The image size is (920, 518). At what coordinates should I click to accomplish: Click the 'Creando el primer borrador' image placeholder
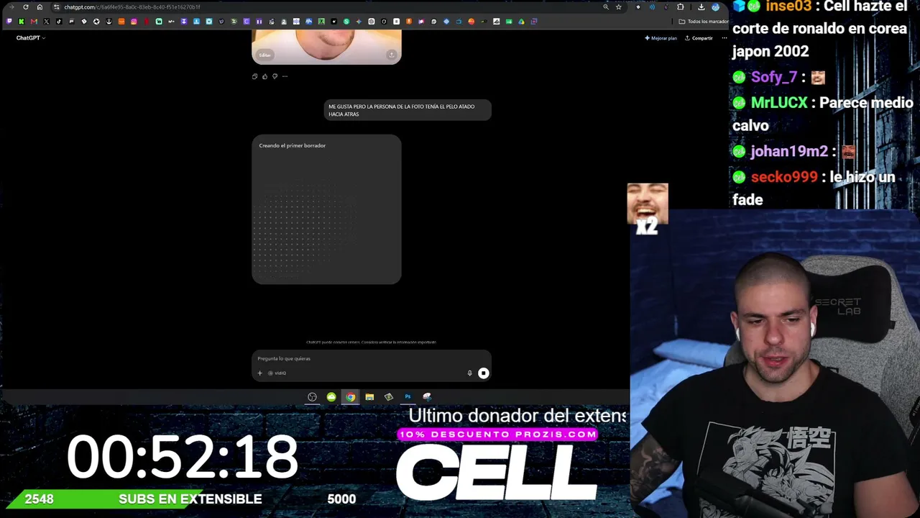tap(326, 209)
